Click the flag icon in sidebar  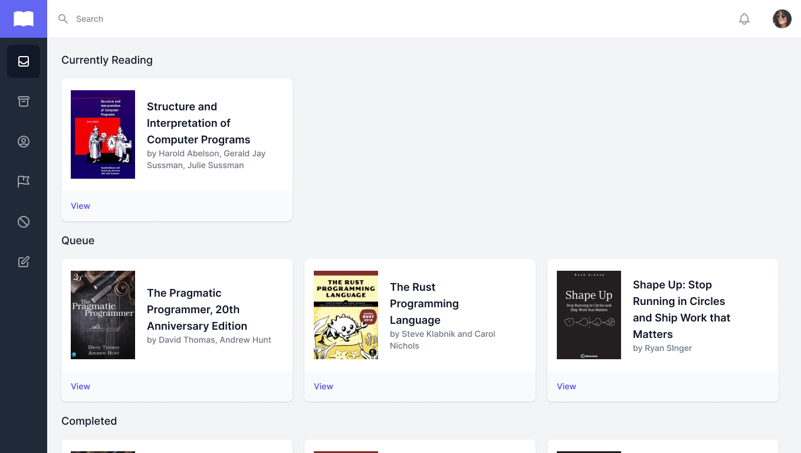click(24, 182)
